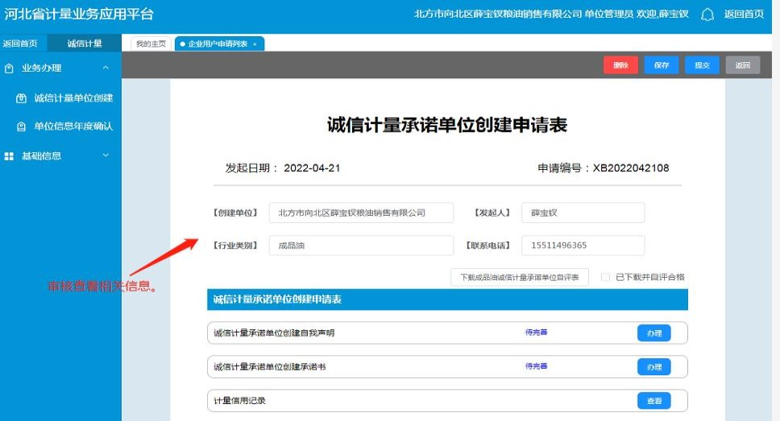Collapse the 业务办理 menu section
Viewport: 780px width, 421px height.
point(106,68)
